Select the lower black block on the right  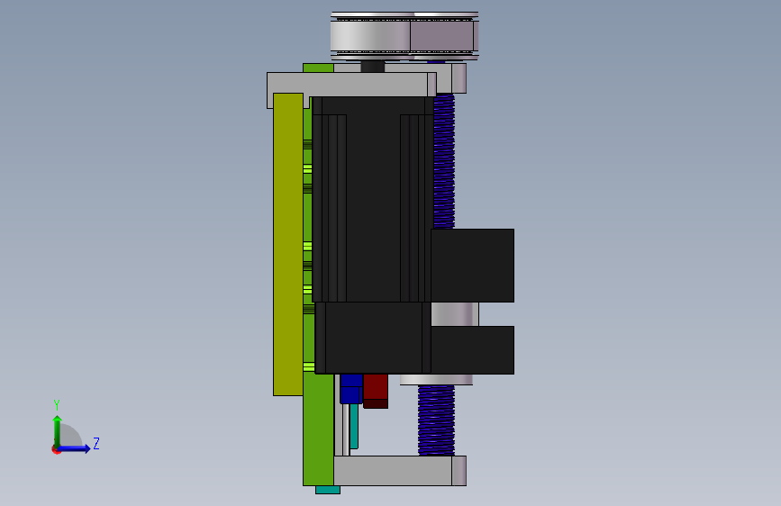(472, 350)
